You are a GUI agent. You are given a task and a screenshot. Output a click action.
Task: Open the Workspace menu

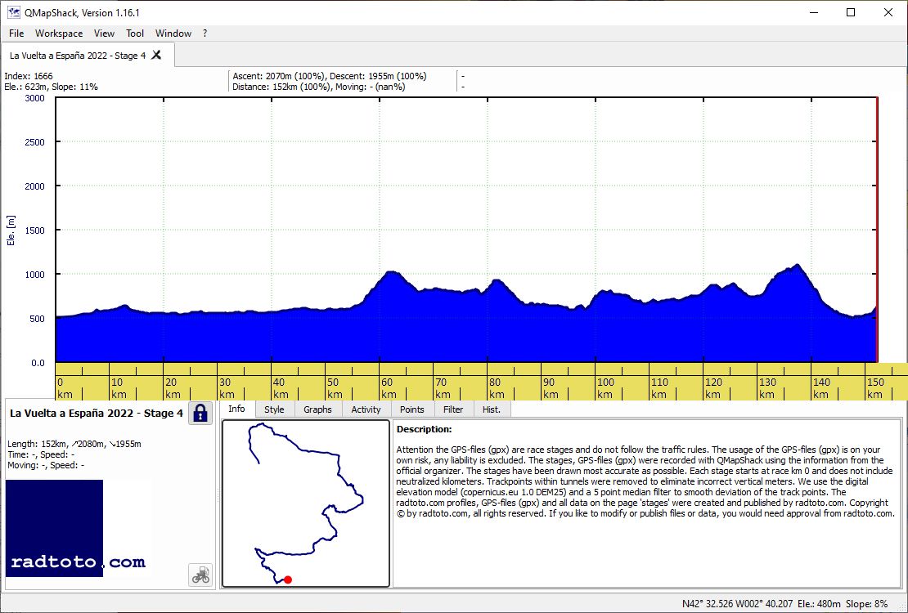tap(59, 33)
